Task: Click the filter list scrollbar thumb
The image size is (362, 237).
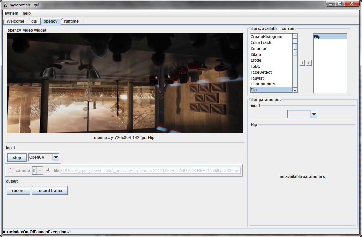Action: pos(295,49)
